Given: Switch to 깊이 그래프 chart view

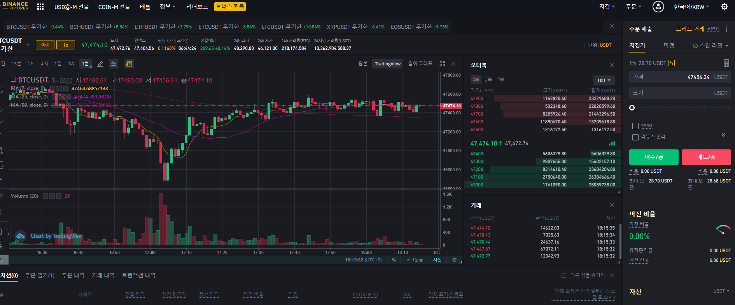Looking at the screenshot, I should 420,63.
